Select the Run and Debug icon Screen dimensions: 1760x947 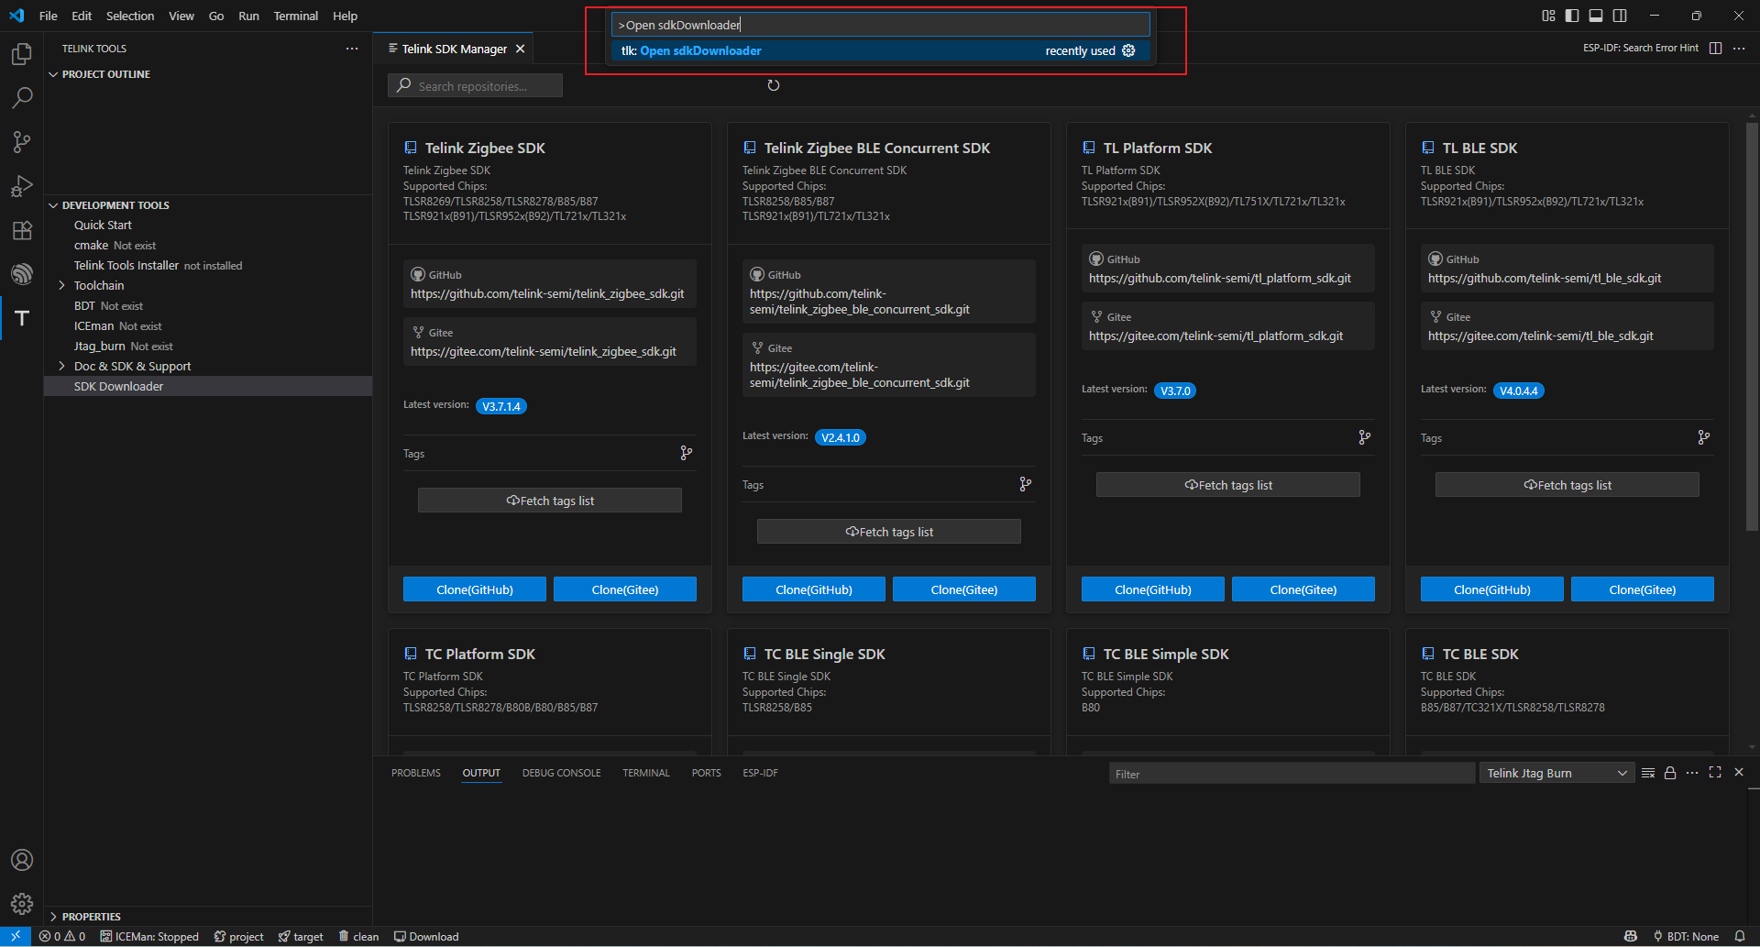22,186
